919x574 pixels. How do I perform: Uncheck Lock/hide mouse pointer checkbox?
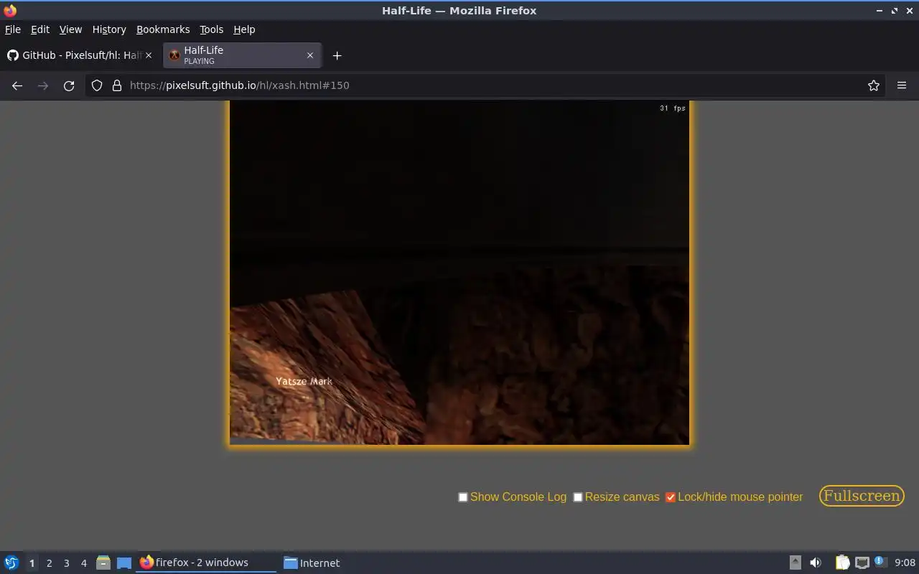click(671, 497)
